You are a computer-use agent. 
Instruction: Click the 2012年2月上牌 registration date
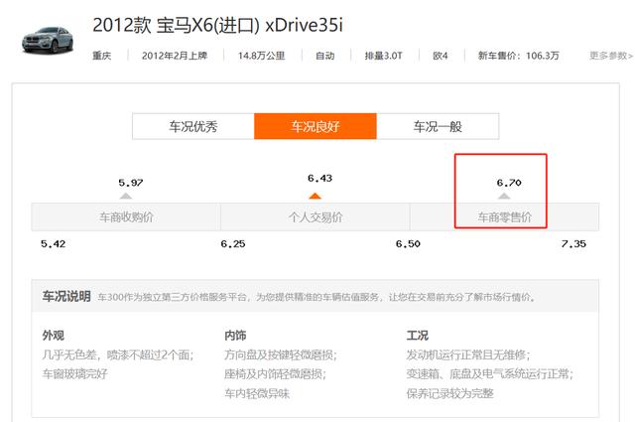[175, 56]
